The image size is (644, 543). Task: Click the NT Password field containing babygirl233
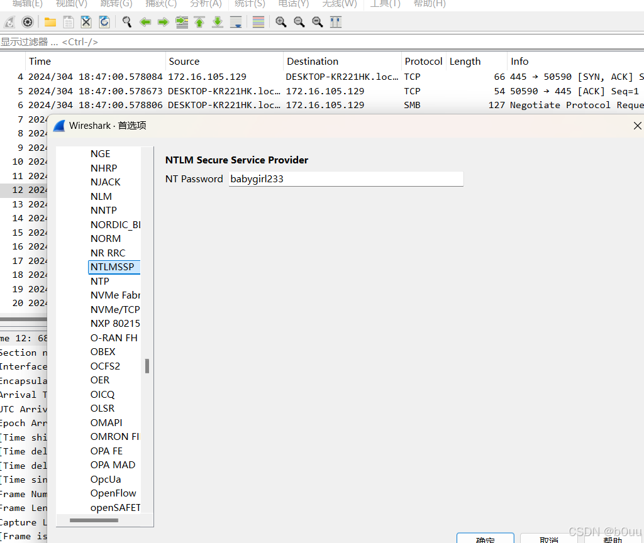point(346,179)
